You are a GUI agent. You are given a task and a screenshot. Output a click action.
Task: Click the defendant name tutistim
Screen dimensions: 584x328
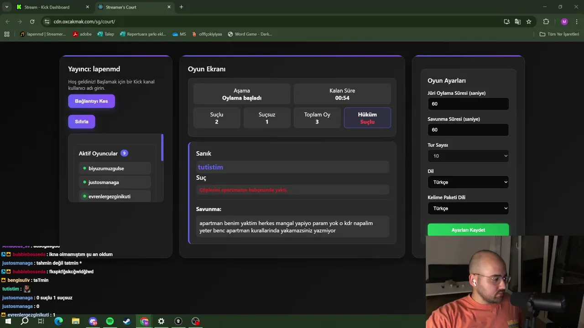[x=210, y=167]
